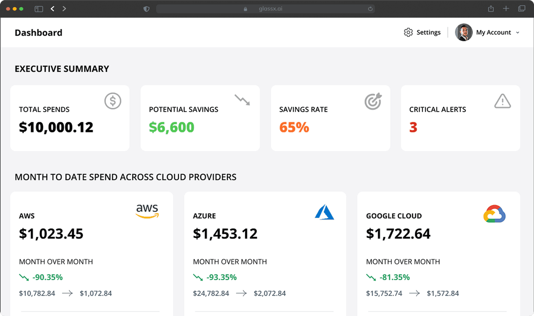
Task: Click the privacy shield icon
Action: click(x=146, y=9)
